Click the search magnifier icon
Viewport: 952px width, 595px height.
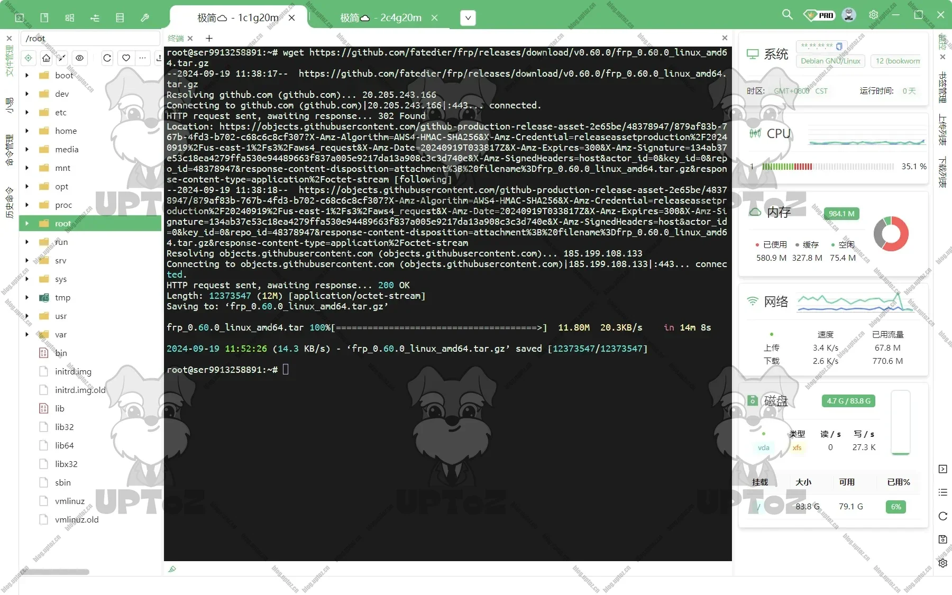coord(788,14)
